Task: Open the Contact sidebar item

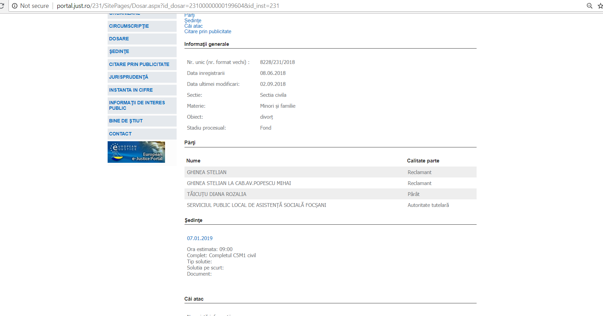Action: coord(120,134)
